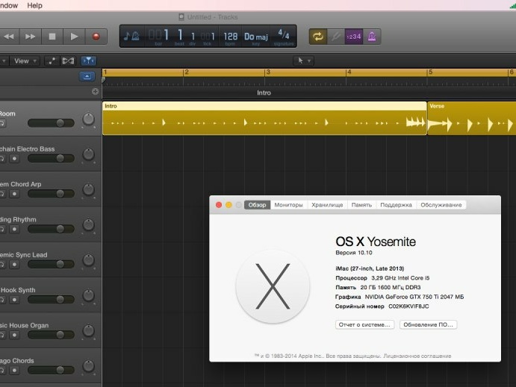
Task: Record-enable the House Organ track
Action: pos(14,335)
